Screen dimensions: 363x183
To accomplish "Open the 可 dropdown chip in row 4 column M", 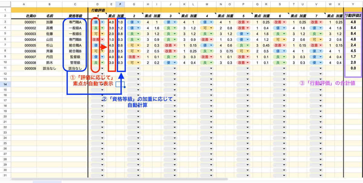I will 207,28.
